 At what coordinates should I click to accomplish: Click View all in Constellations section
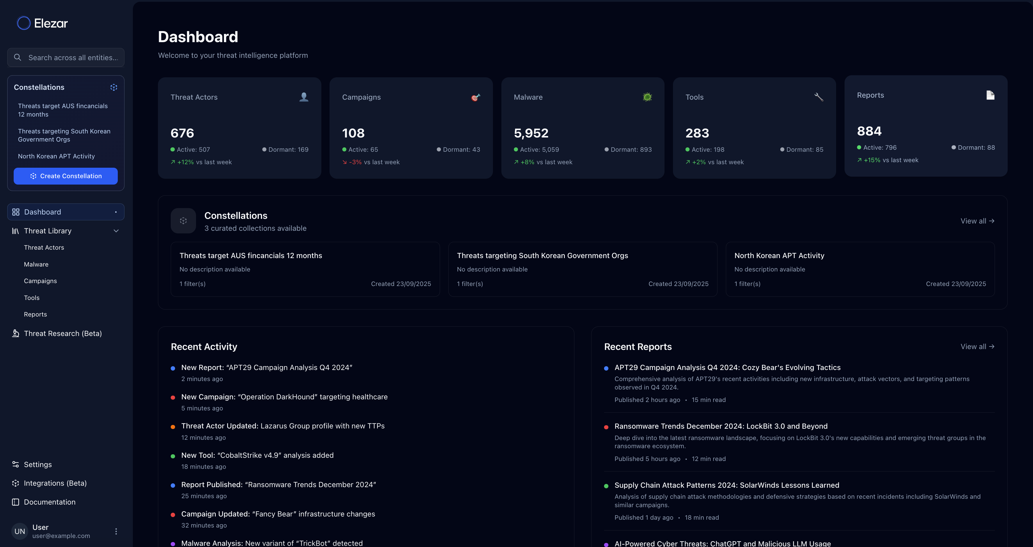pos(977,221)
